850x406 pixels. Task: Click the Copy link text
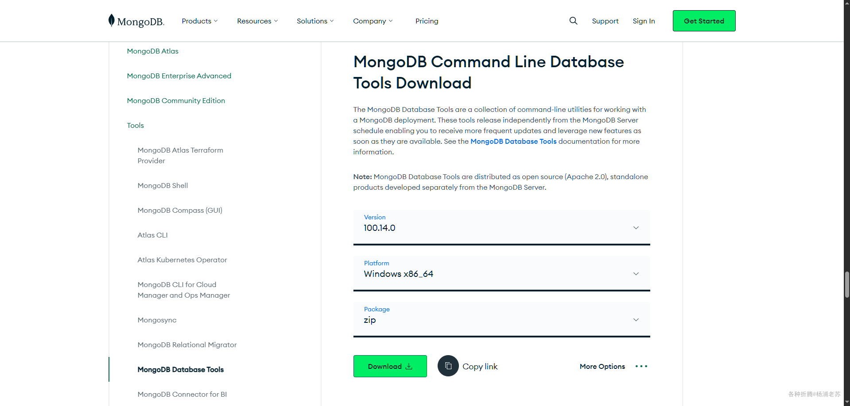480,367
